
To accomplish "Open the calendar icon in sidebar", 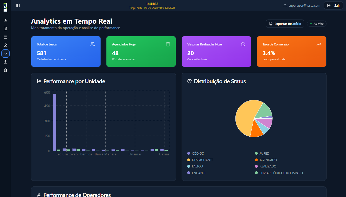I will (x=5, y=37).
